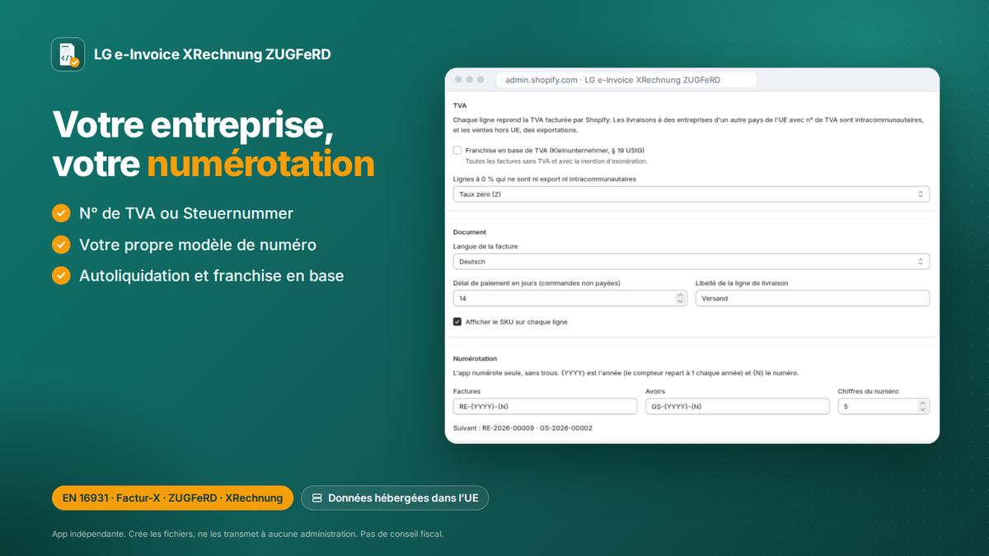The height and width of the screenshot is (556, 989).
Task: Click the Chiffres du numéro stepper arrows
Action: coord(922,406)
